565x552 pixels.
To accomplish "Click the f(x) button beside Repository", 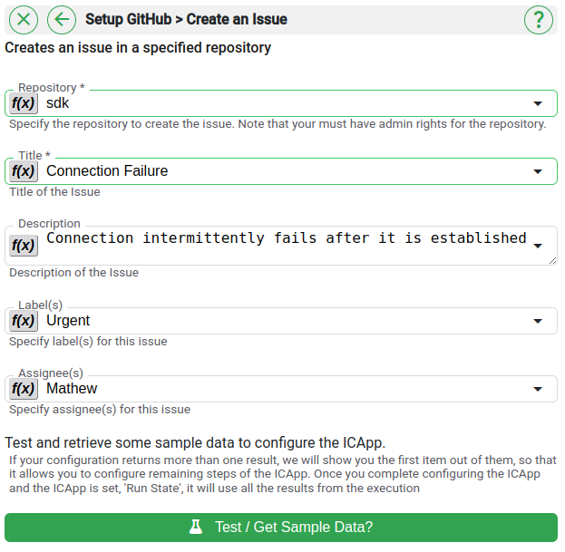I will tap(24, 103).
